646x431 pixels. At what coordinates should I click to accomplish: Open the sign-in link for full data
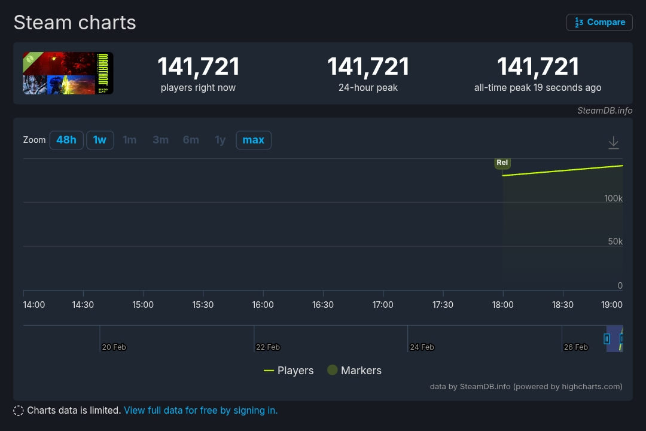[x=200, y=411]
